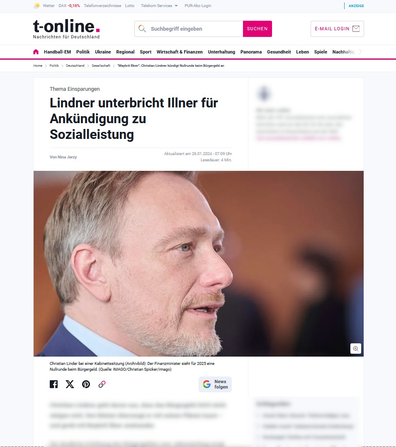Go to Gesellschaft in the breadcrumb
Image resolution: width=396 pixels, height=447 pixels.
pos(101,66)
